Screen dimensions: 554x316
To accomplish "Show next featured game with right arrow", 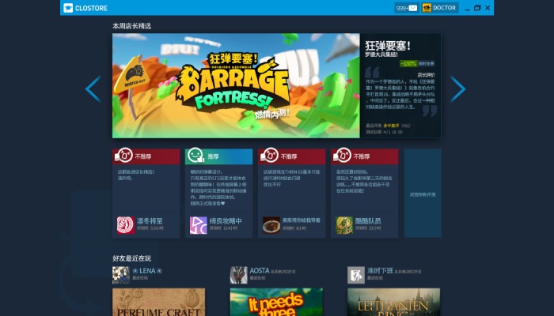I will pyautogui.click(x=458, y=88).
